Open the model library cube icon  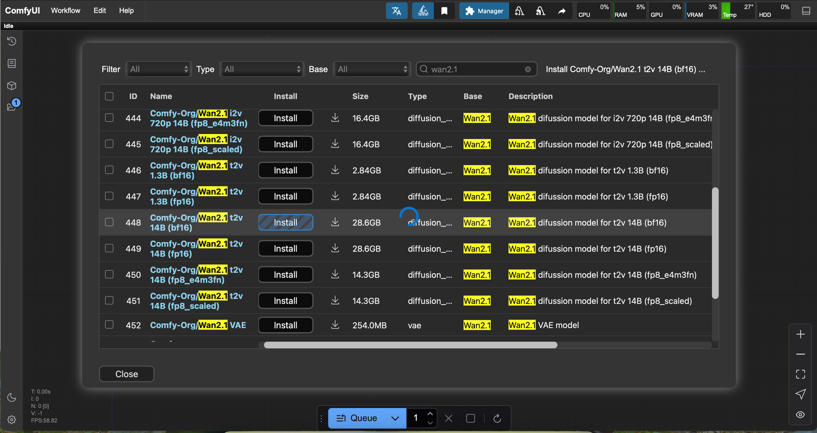click(x=12, y=86)
